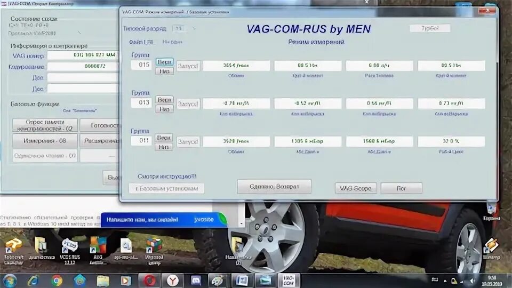Show hidden tray icons arrow
Screen dimensions: 512x288
(x=445, y=281)
